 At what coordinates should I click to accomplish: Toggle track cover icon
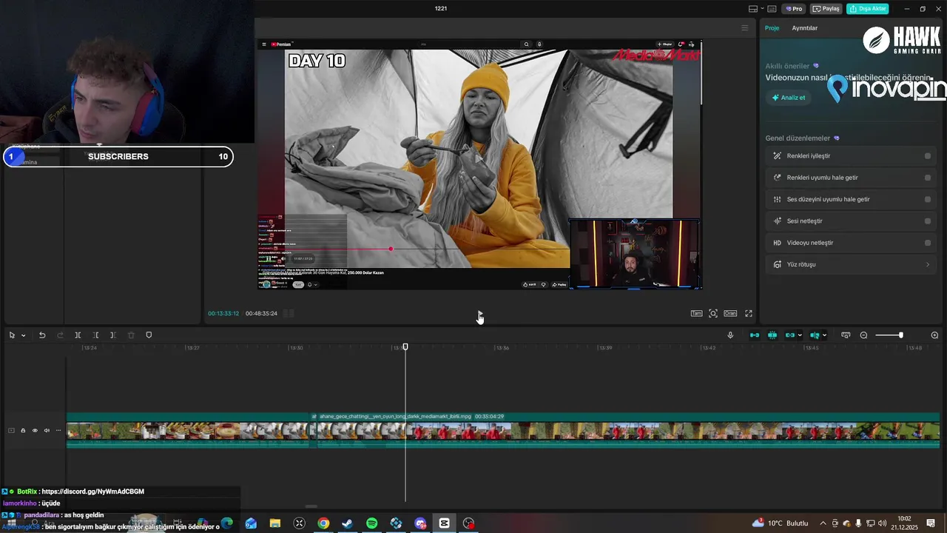pos(11,430)
